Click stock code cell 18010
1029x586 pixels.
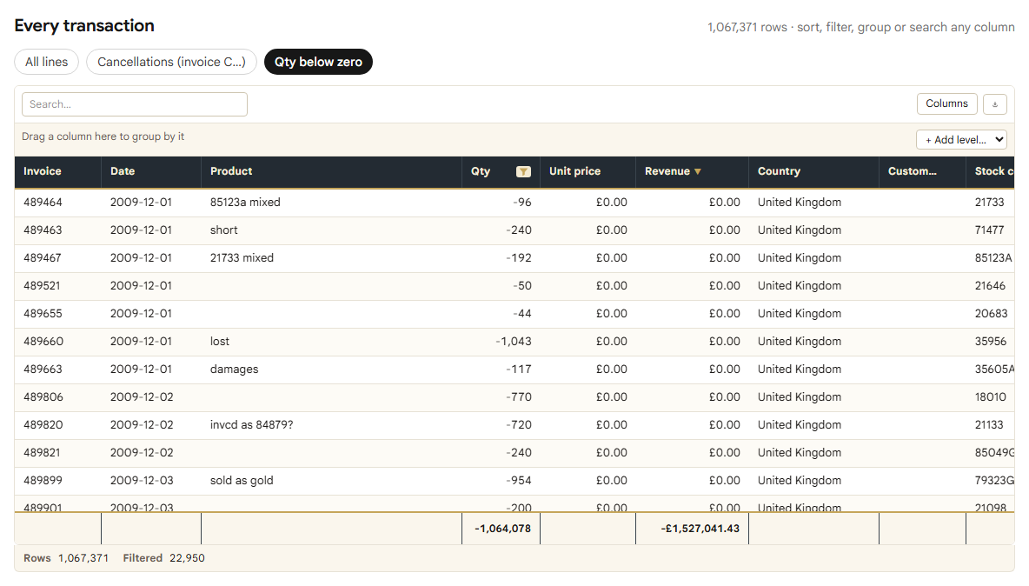[x=991, y=397]
